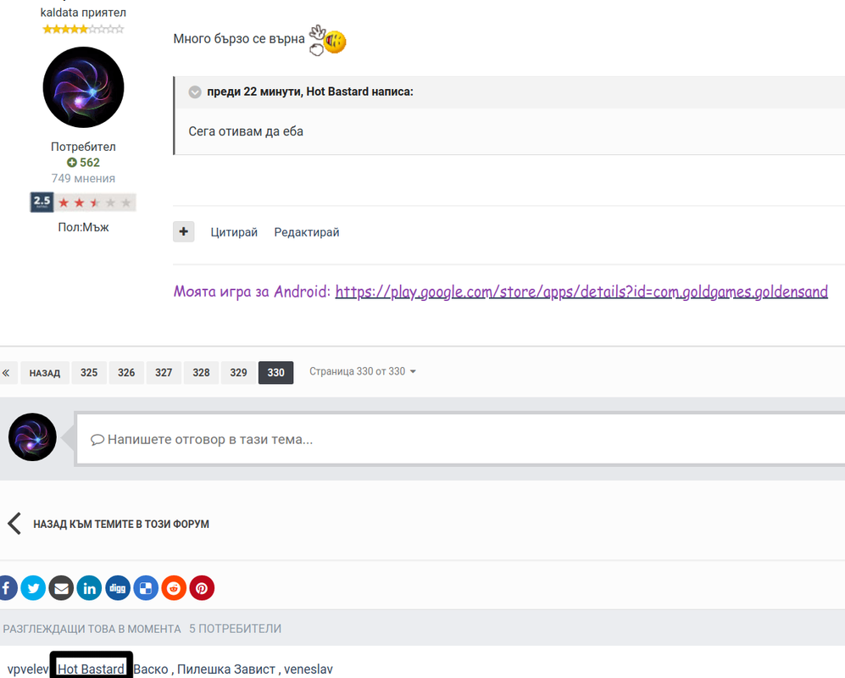Click the 562 reputation score
The height and width of the screenshot is (678, 845).
(83, 162)
